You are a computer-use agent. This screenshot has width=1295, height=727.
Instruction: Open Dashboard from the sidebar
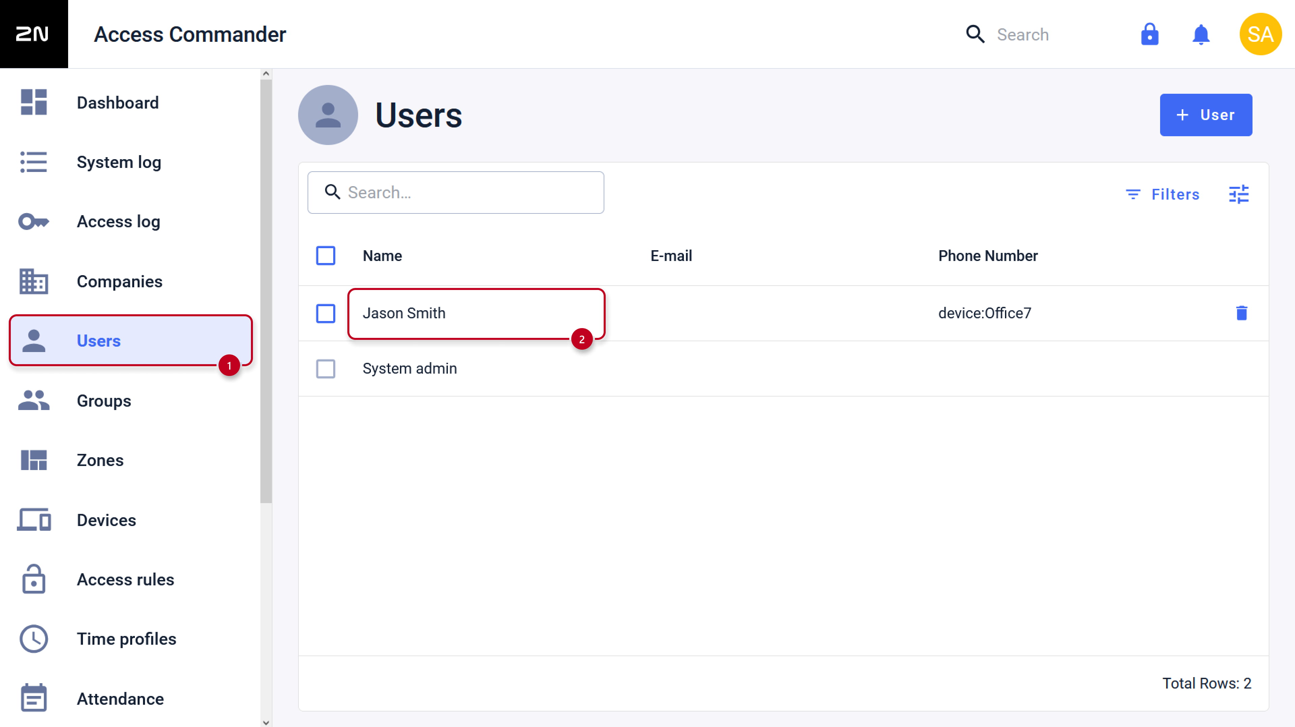tap(118, 103)
